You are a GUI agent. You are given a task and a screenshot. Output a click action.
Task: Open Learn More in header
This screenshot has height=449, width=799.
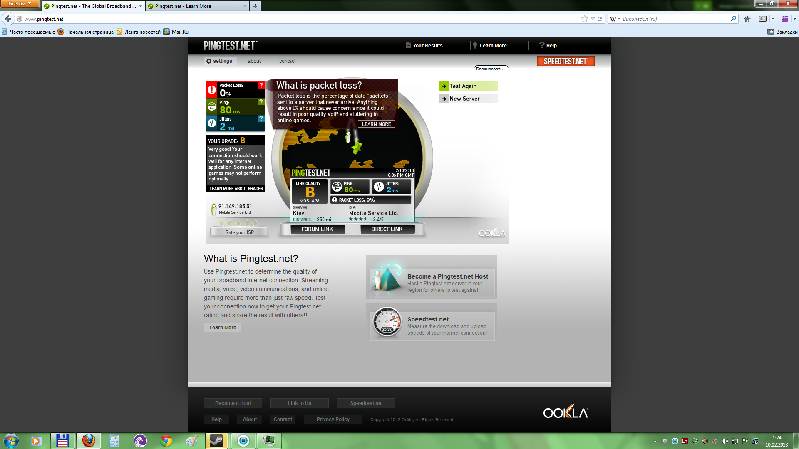tap(499, 46)
